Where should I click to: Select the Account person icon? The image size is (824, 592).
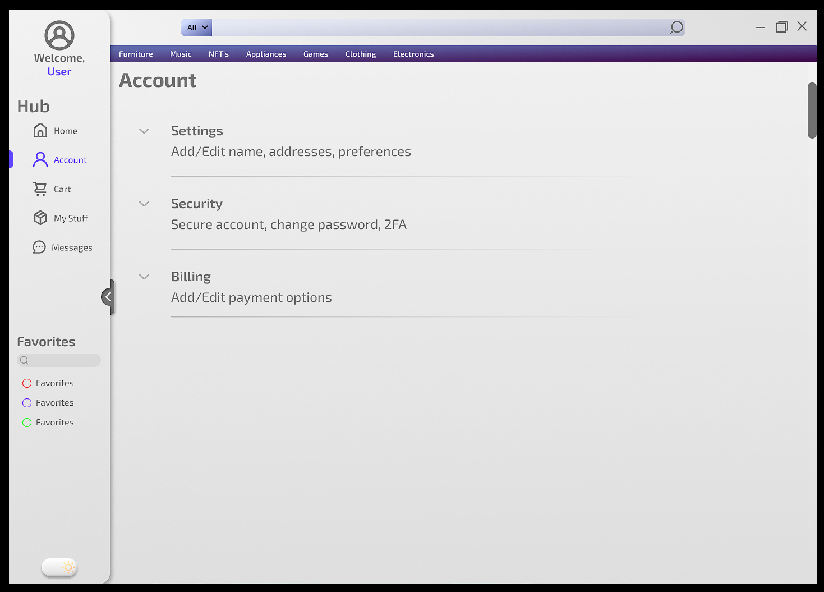tap(40, 159)
